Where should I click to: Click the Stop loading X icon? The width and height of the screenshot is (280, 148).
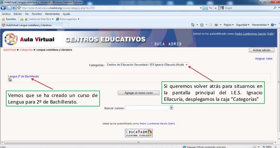[216, 8]
